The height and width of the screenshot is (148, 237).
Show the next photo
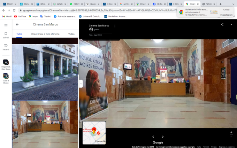click(x=163, y=137)
